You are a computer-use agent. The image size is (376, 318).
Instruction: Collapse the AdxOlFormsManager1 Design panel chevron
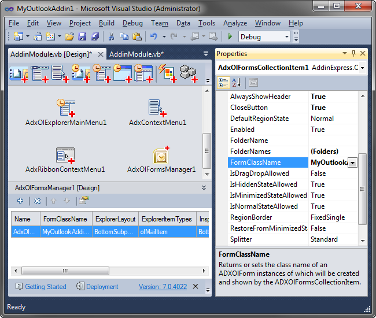pyautogui.click(x=204, y=188)
